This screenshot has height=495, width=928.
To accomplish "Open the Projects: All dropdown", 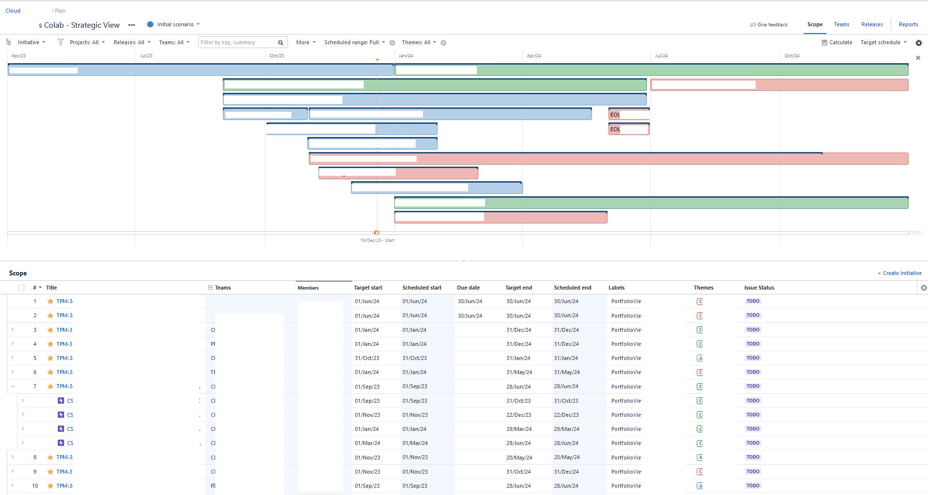I will pyautogui.click(x=87, y=42).
